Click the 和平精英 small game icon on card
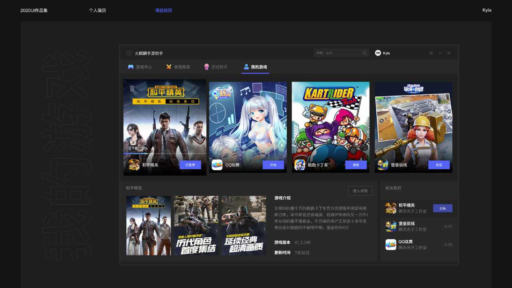512x288 pixels. 134,165
